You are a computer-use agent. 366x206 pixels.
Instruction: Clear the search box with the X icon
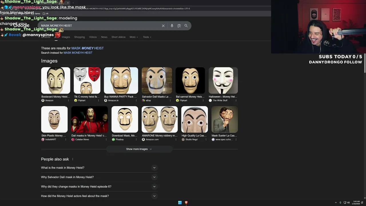163,26
